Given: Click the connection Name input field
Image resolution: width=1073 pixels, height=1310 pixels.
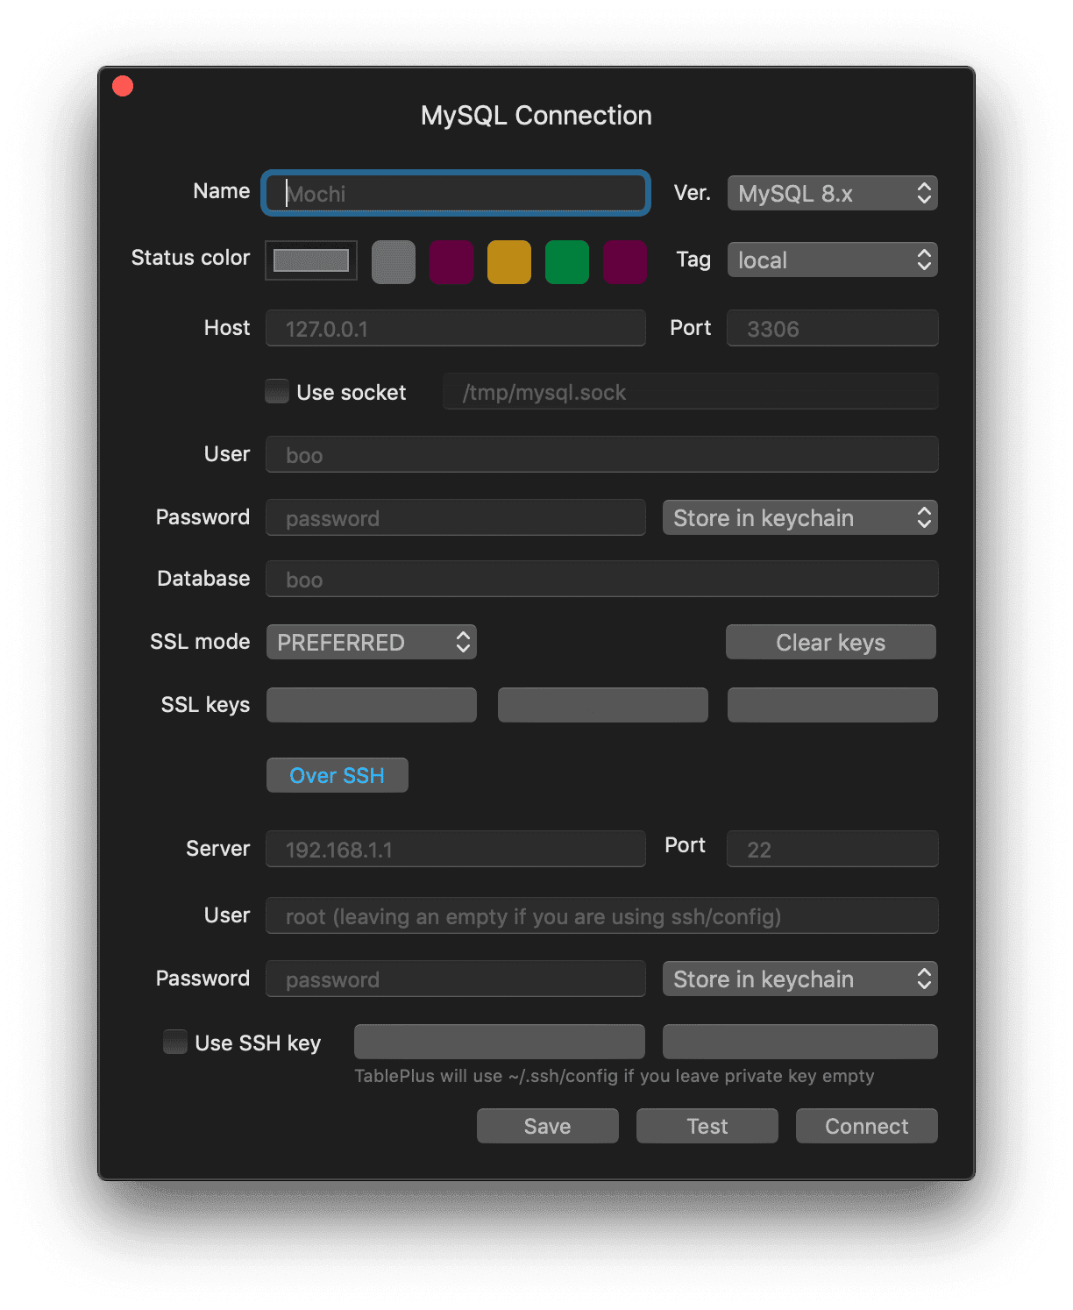Looking at the screenshot, I should [x=456, y=193].
